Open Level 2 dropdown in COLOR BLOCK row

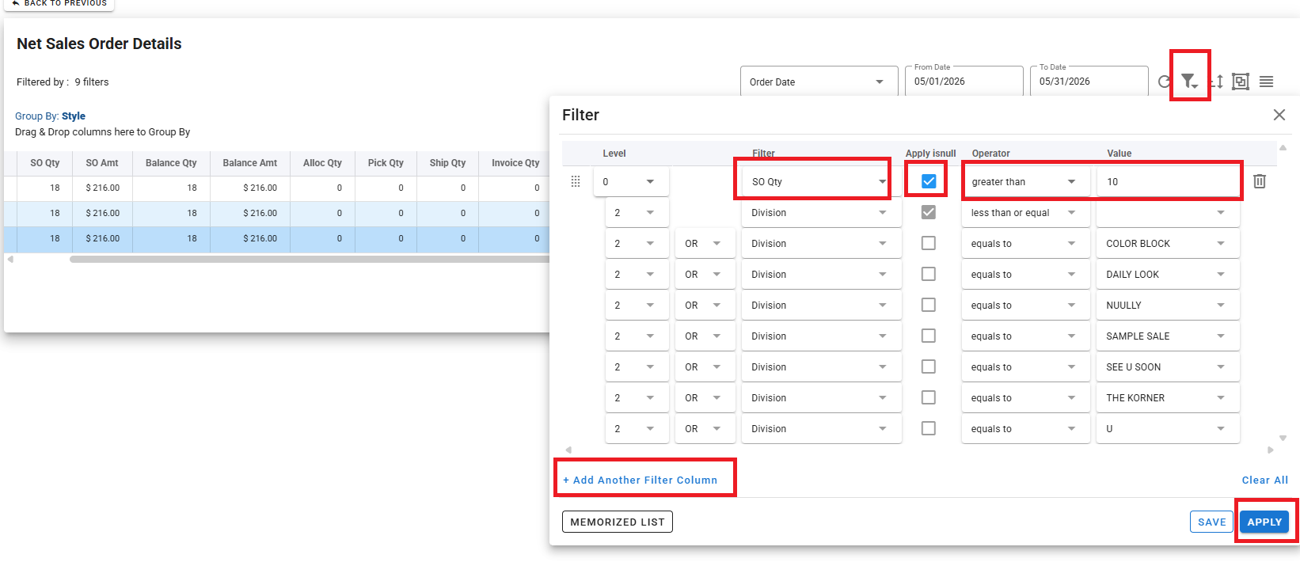tap(637, 243)
